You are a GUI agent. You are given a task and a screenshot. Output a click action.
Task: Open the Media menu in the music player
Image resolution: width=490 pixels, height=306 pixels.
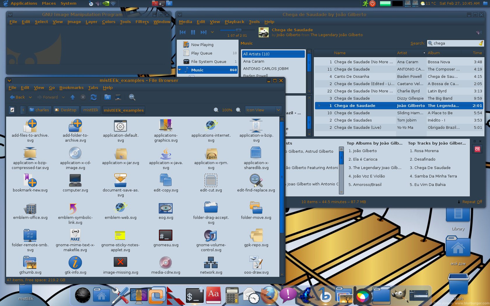click(185, 22)
